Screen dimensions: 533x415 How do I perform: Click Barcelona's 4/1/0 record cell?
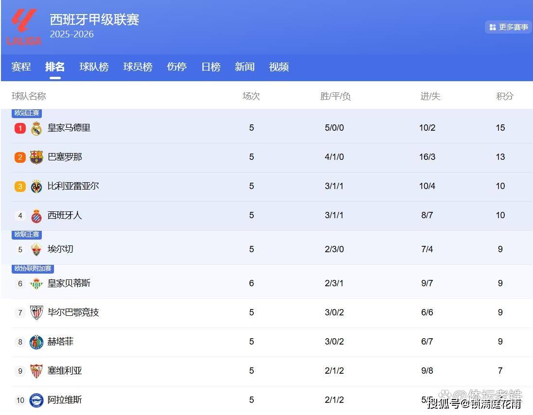point(334,157)
